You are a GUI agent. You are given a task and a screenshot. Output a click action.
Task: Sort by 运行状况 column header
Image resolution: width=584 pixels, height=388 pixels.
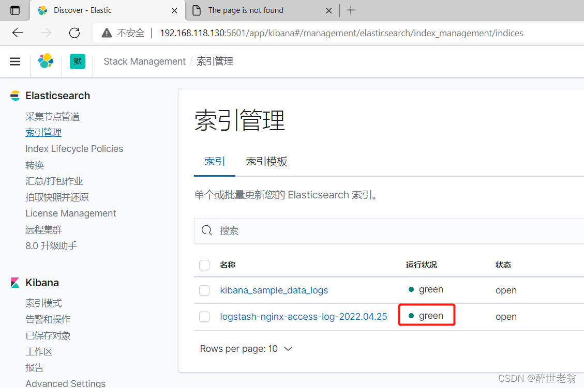[421, 265]
